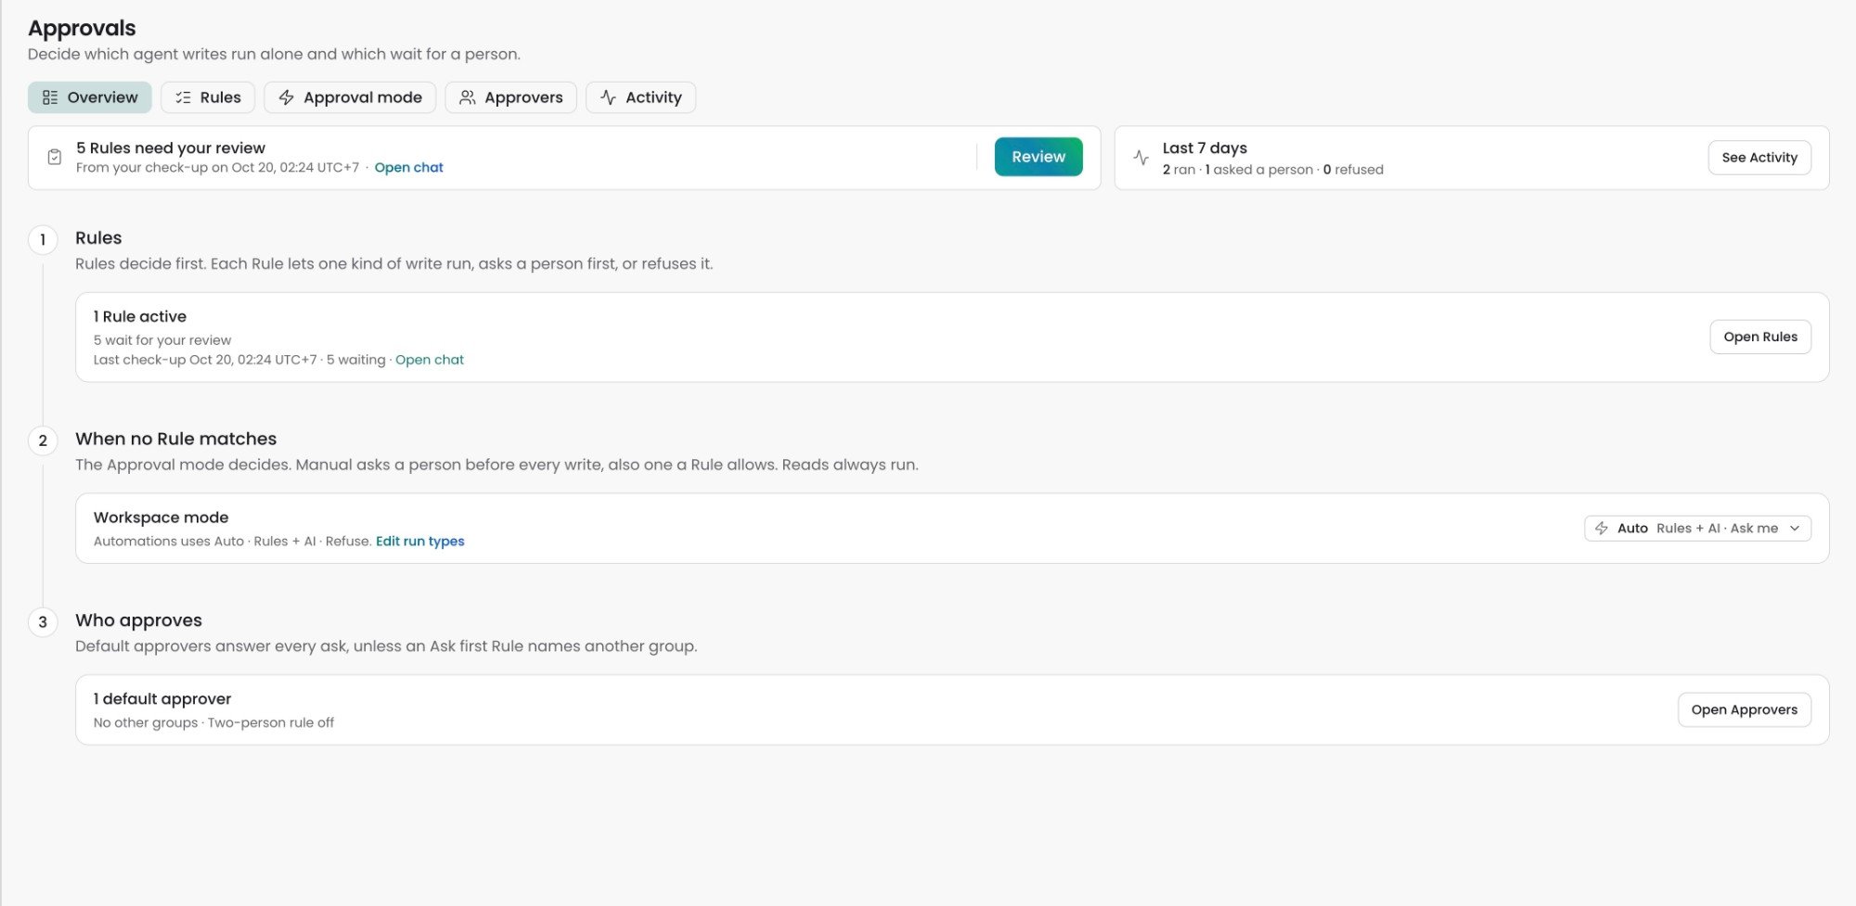
Task: Click '5 Rules need your review' text
Action: (x=171, y=148)
